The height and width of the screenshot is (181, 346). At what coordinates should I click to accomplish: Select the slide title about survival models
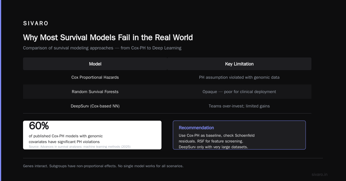[x=108, y=38]
